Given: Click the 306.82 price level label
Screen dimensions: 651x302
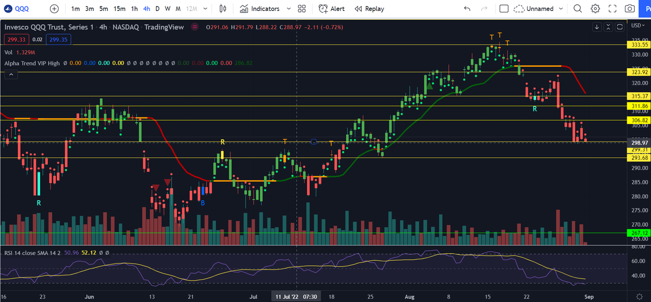Looking at the screenshot, I should pos(638,120).
